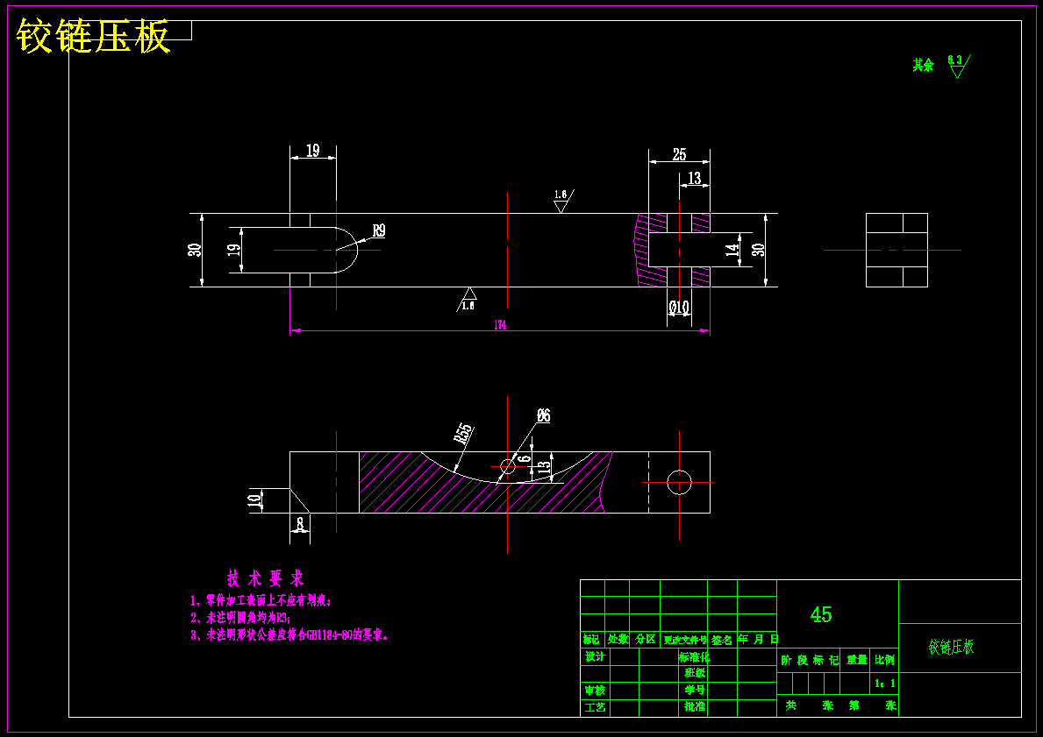Select the 设计 row label
Viewport: 1043px width, 737px height.
595,656
